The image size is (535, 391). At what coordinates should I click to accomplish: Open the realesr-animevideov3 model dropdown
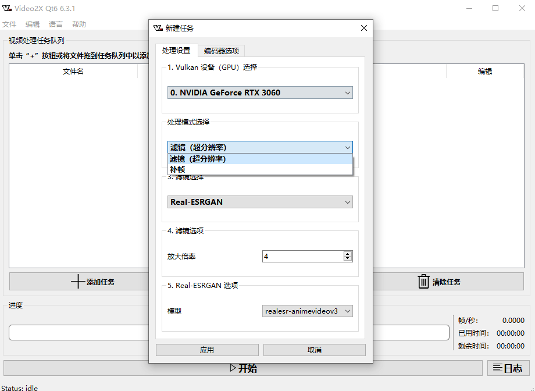click(x=307, y=311)
